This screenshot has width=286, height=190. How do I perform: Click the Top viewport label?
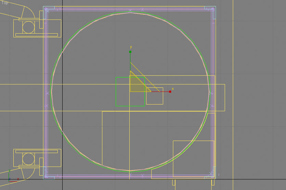(5, 3)
